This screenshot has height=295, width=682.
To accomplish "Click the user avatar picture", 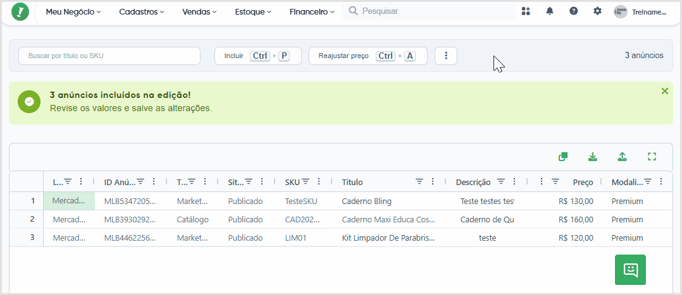I will tap(621, 12).
